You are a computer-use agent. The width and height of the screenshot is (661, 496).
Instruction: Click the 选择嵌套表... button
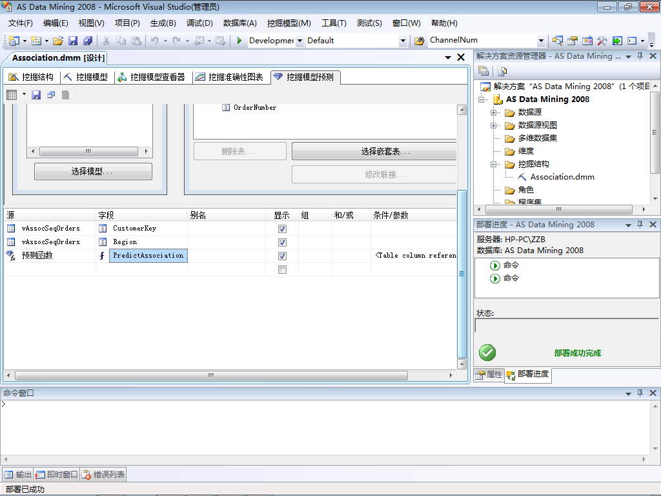coord(374,151)
